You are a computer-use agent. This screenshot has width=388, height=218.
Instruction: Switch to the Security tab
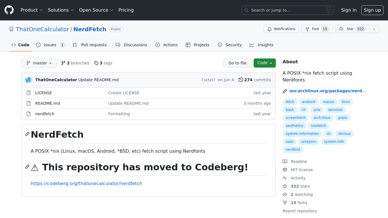point(230,45)
